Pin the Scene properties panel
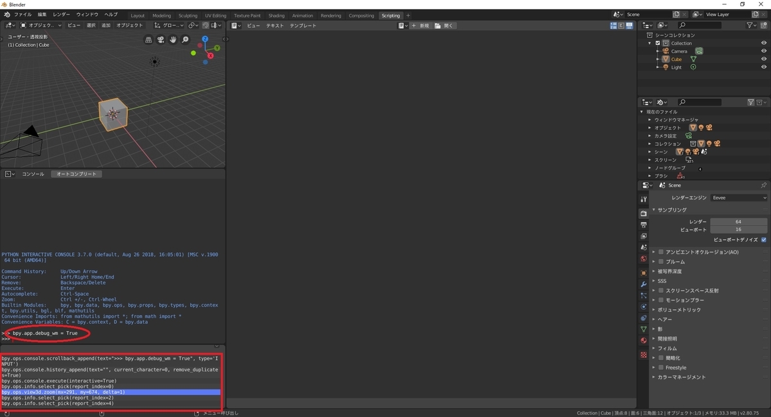 click(763, 185)
